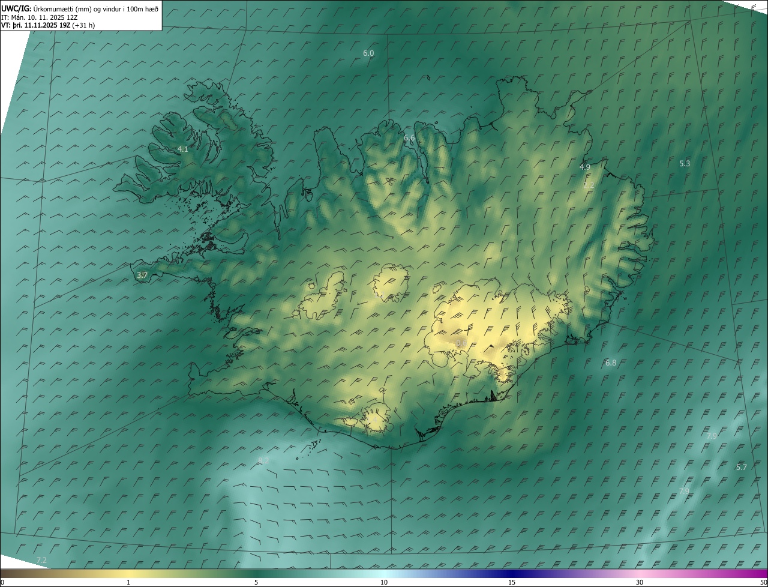
Task: Click the 10 tick label on the color scale
Action: pos(384,582)
